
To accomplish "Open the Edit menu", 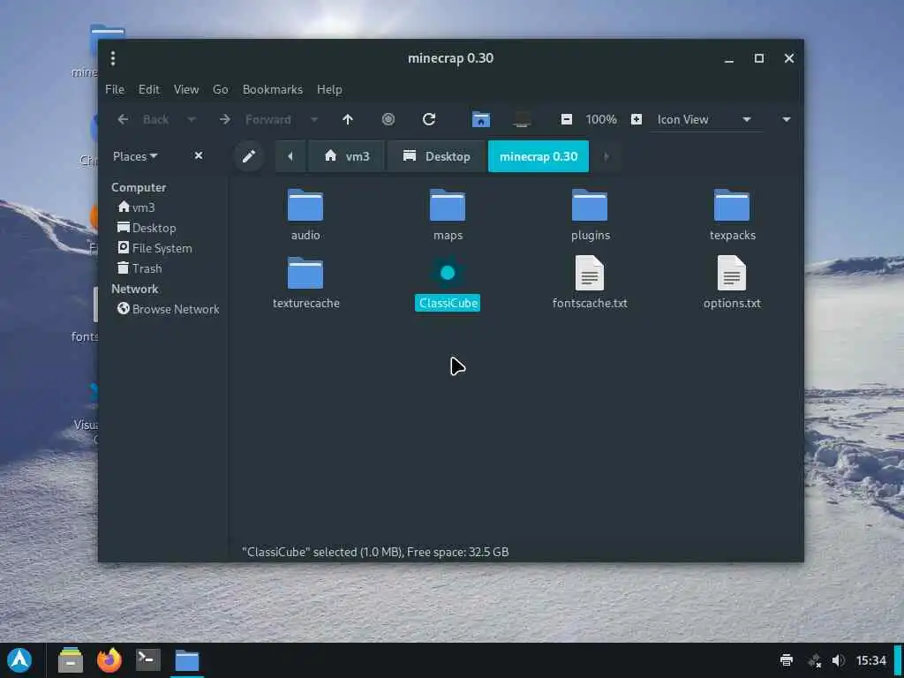I will (x=148, y=89).
